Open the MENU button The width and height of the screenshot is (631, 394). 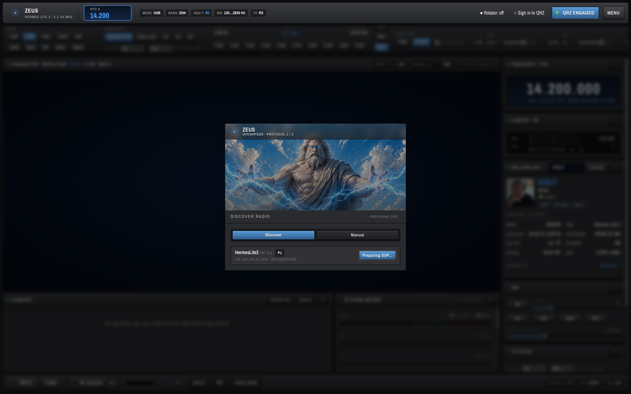613,13
